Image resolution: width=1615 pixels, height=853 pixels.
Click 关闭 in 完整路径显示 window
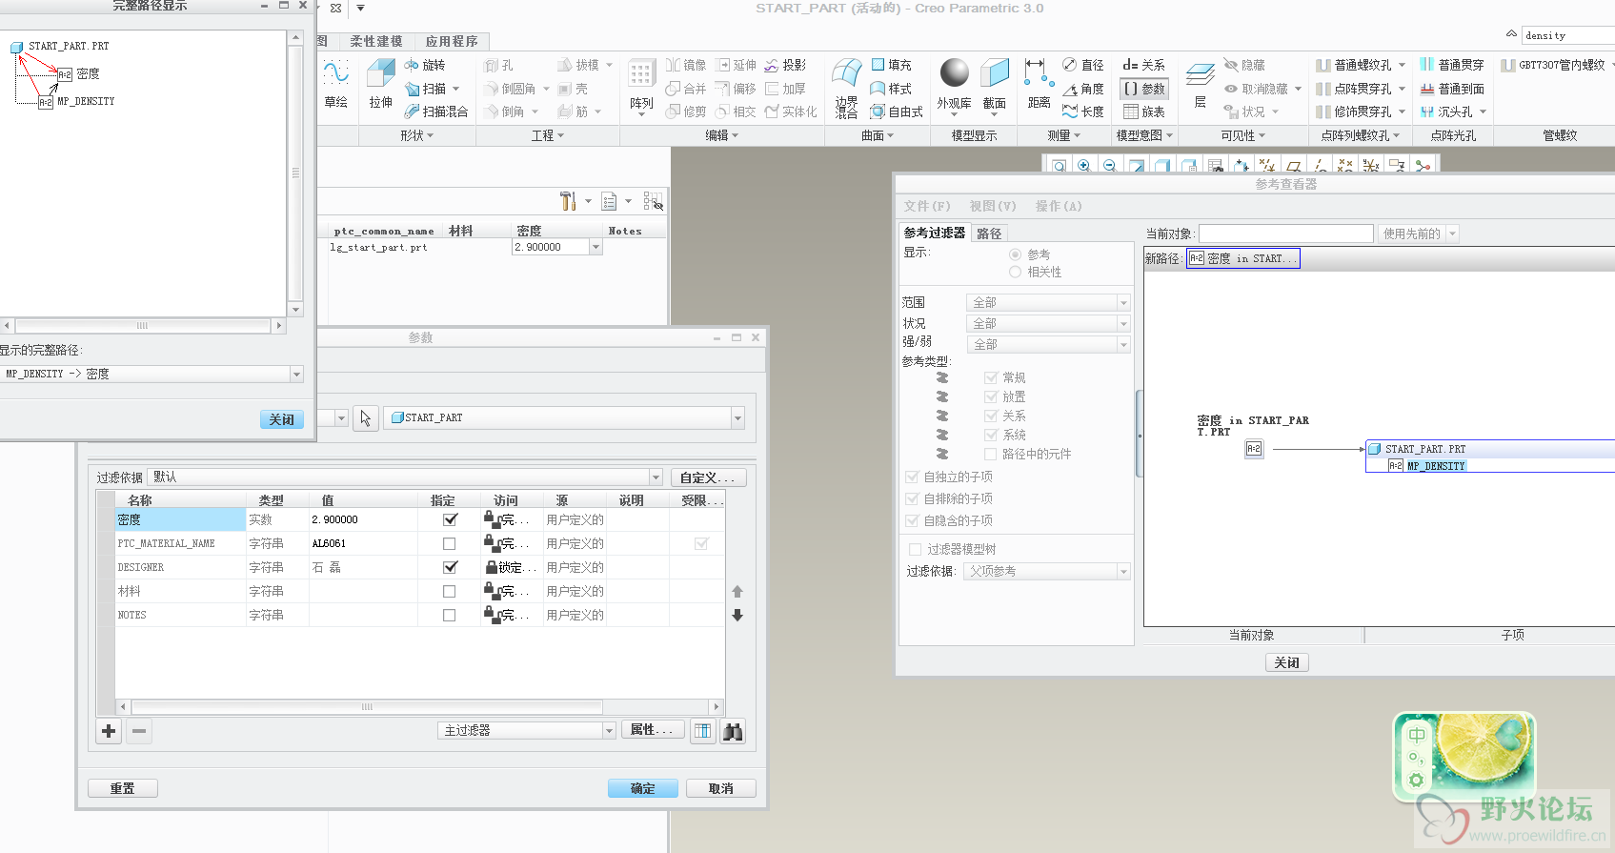coord(281,420)
